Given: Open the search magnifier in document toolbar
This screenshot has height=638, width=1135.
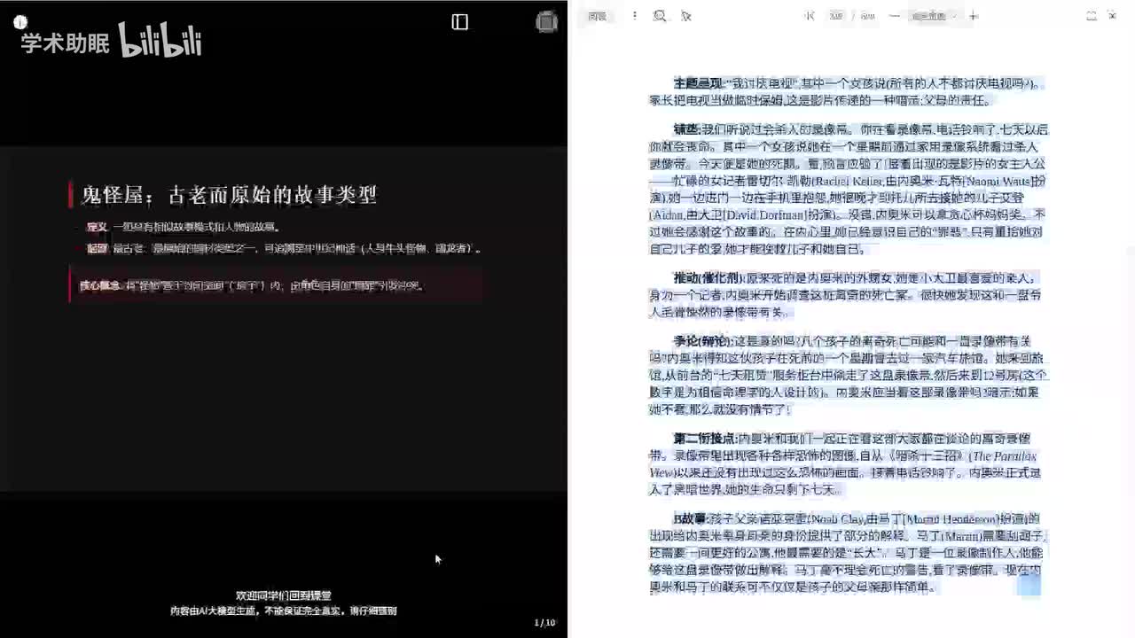Looking at the screenshot, I should click(660, 16).
